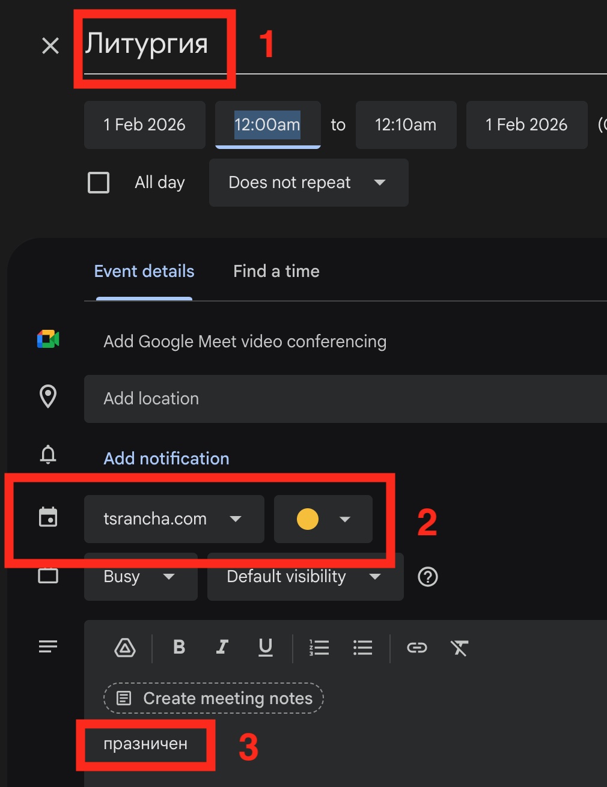Screen dimensions: 607x787
Task: Apply italic formatting in description toolbar
Action: (x=222, y=647)
